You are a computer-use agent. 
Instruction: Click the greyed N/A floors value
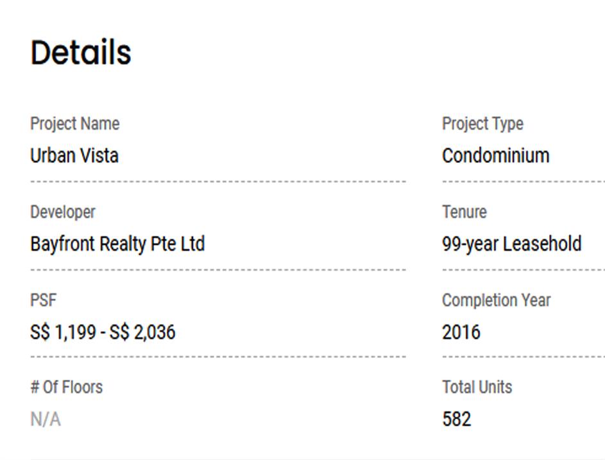pos(45,420)
